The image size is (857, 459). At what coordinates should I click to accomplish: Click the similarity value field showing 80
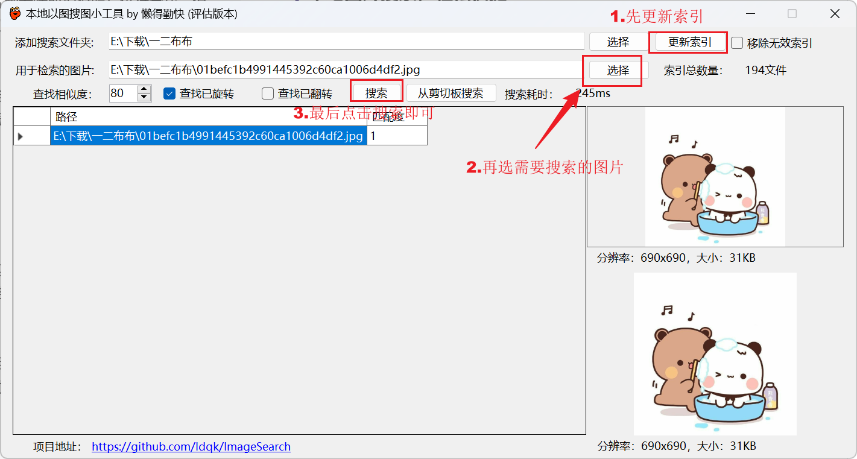pos(123,93)
